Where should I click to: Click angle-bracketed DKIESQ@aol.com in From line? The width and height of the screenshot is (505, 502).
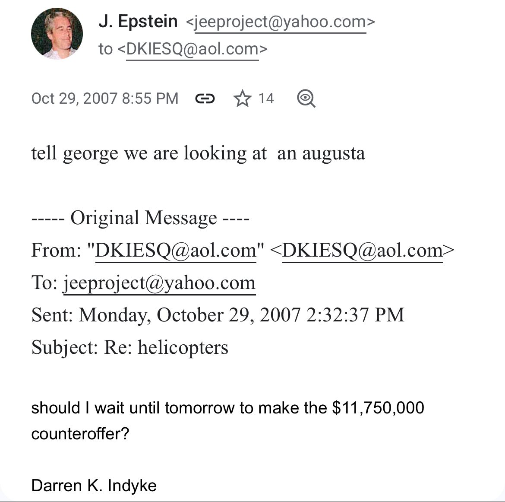[x=362, y=251]
